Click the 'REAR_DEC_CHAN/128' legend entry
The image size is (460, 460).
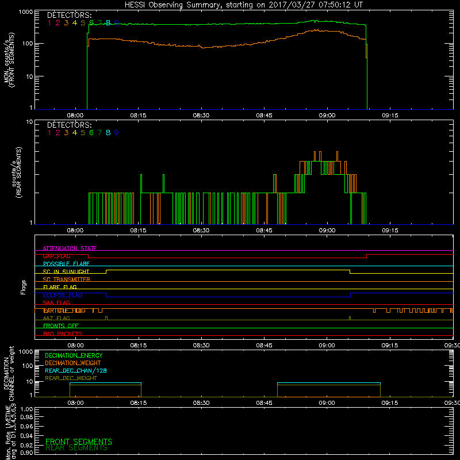pos(76,370)
